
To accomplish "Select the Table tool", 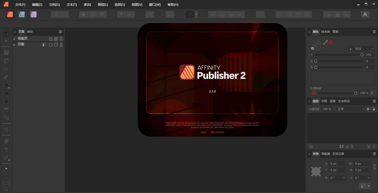I will [x=6, y=61].
